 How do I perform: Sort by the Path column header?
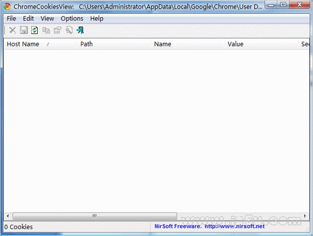[114, 44]
